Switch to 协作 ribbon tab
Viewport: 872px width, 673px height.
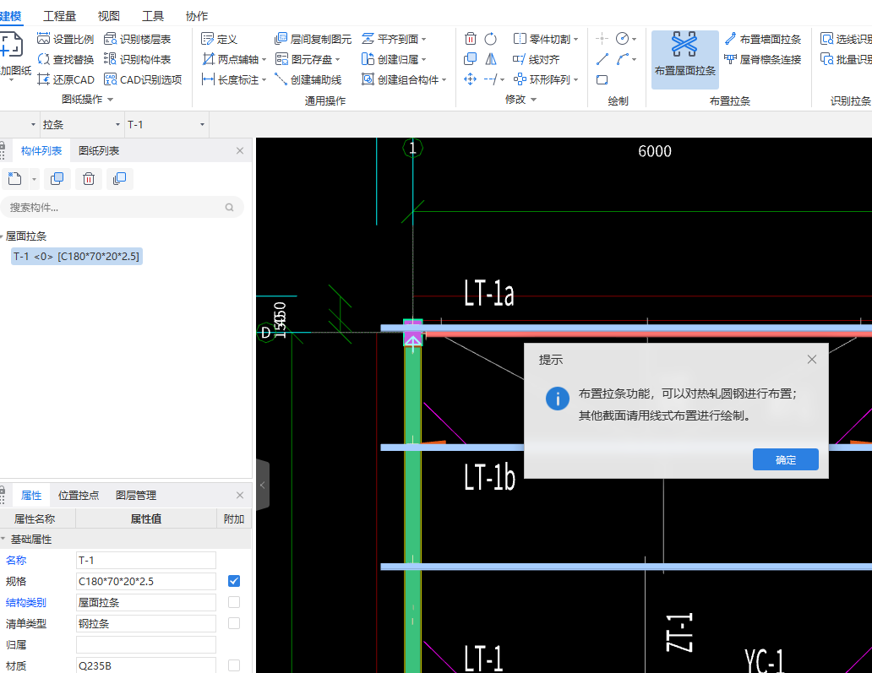point(197,16)
